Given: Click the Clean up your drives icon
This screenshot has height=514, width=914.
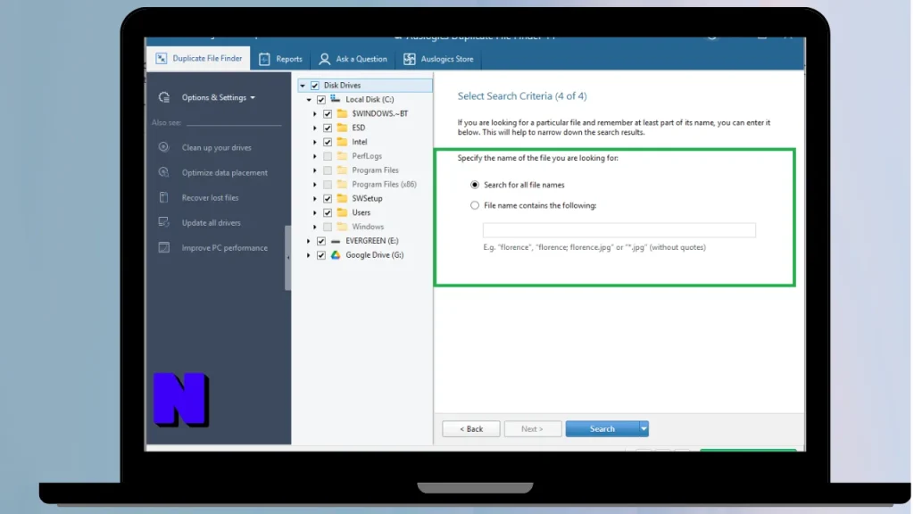Looking at the screenshot, I should point(164,147).
